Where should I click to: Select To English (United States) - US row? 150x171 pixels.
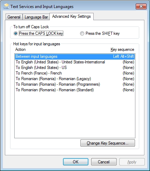[75, 68]
